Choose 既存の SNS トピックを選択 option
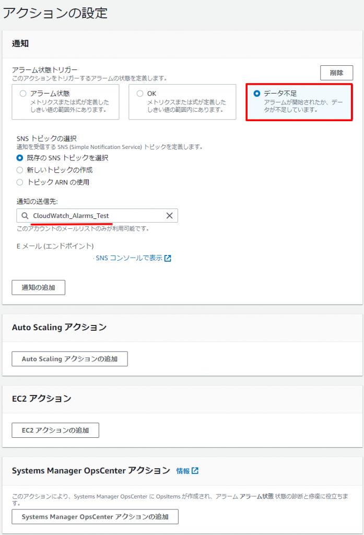This screenshot has height=535, width=364. 20,158
